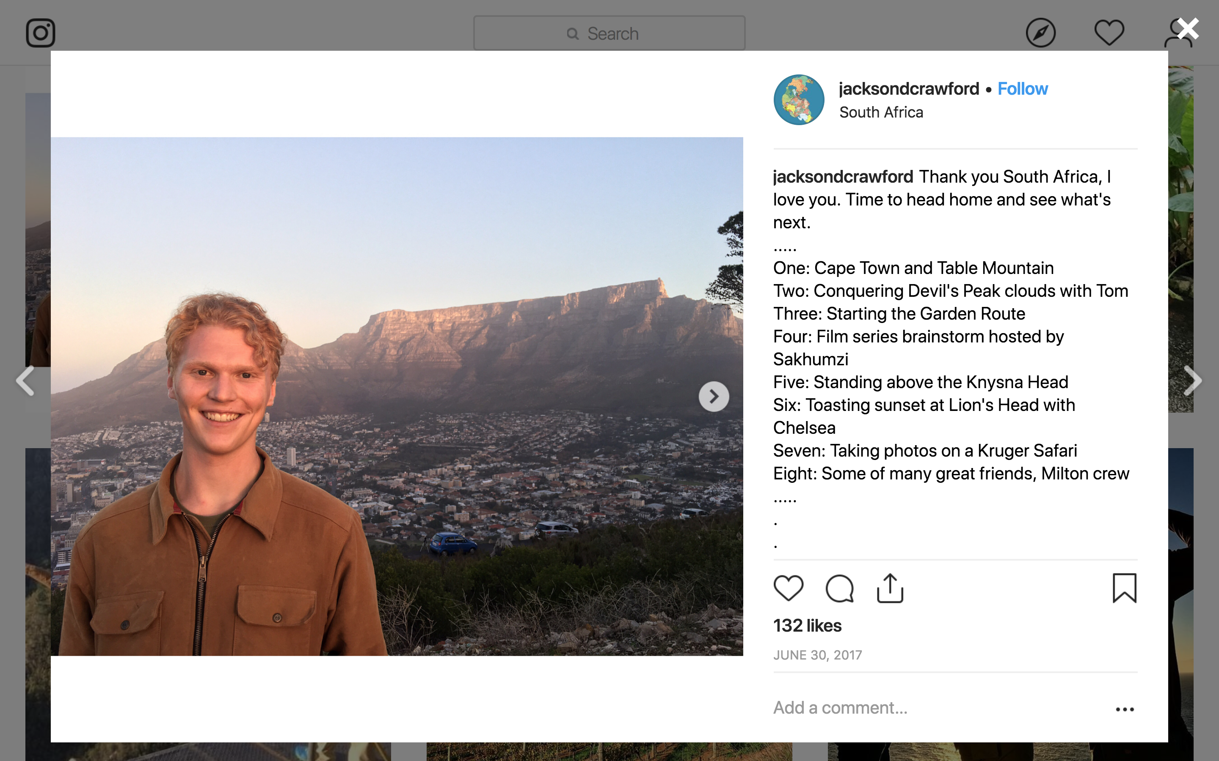Image resolution: width=1219 pixels, height=761 pixels.
Task: Click the comment bubble icon
Action: pos(840,588)
